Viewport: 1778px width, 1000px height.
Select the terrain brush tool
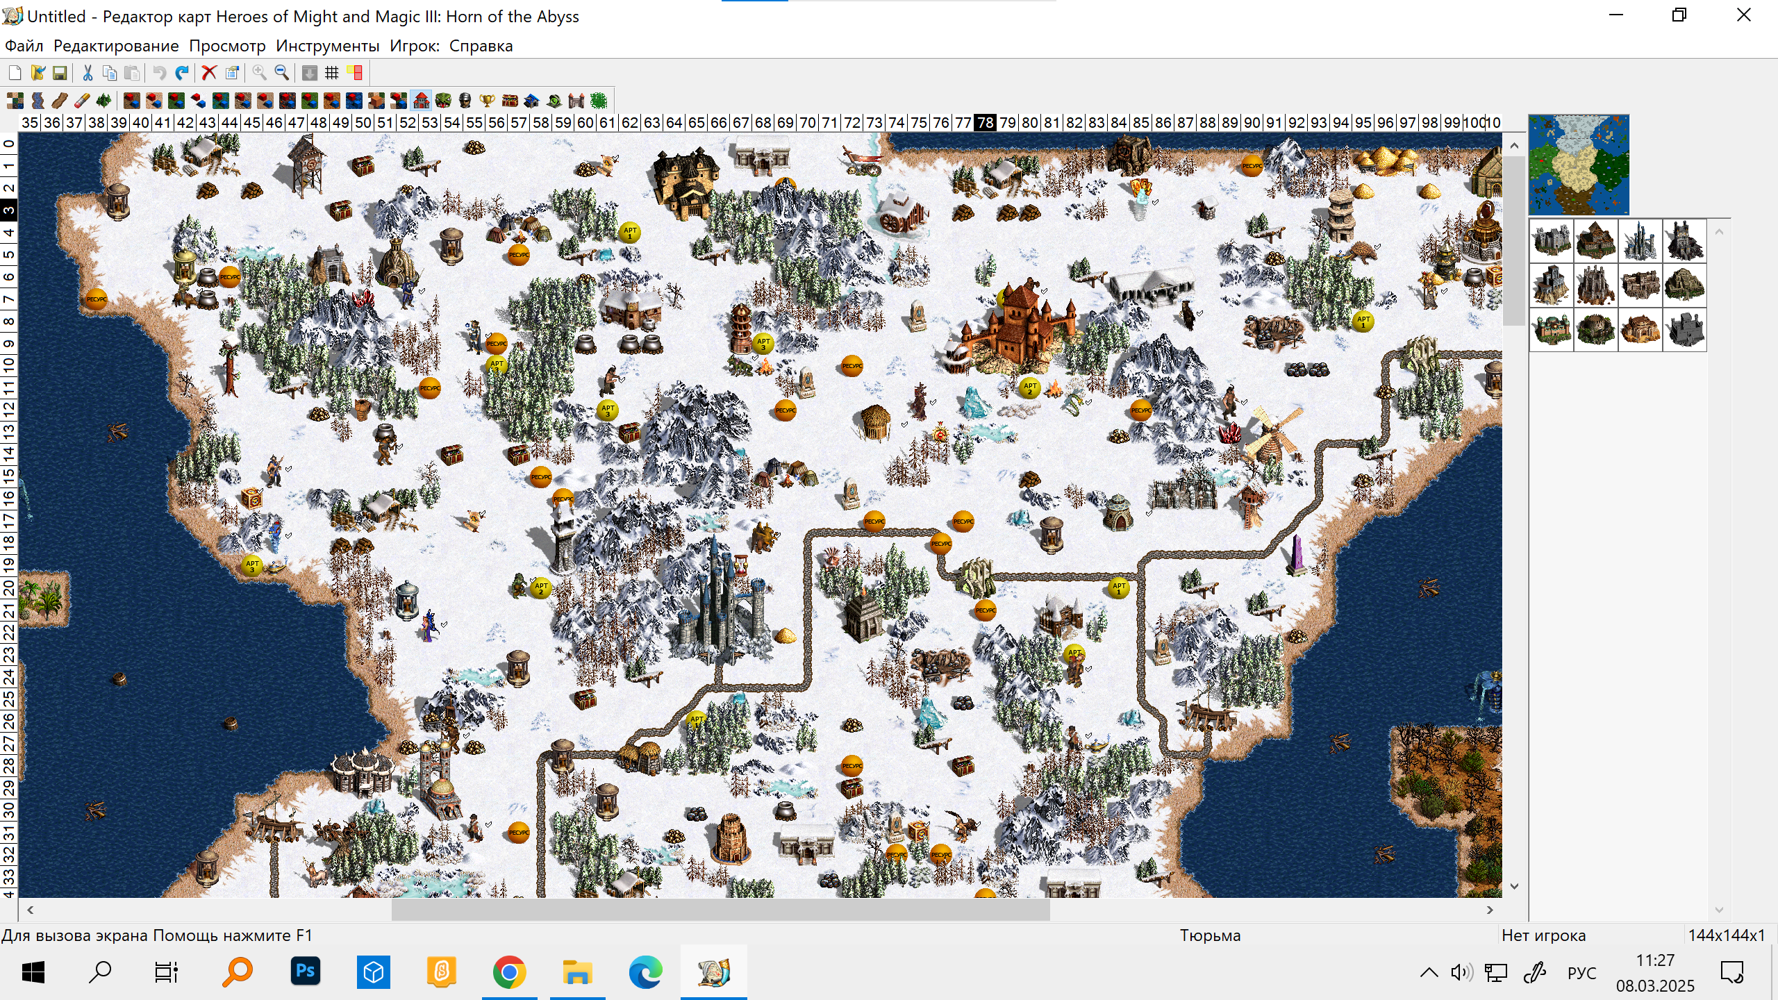point(15,101)
